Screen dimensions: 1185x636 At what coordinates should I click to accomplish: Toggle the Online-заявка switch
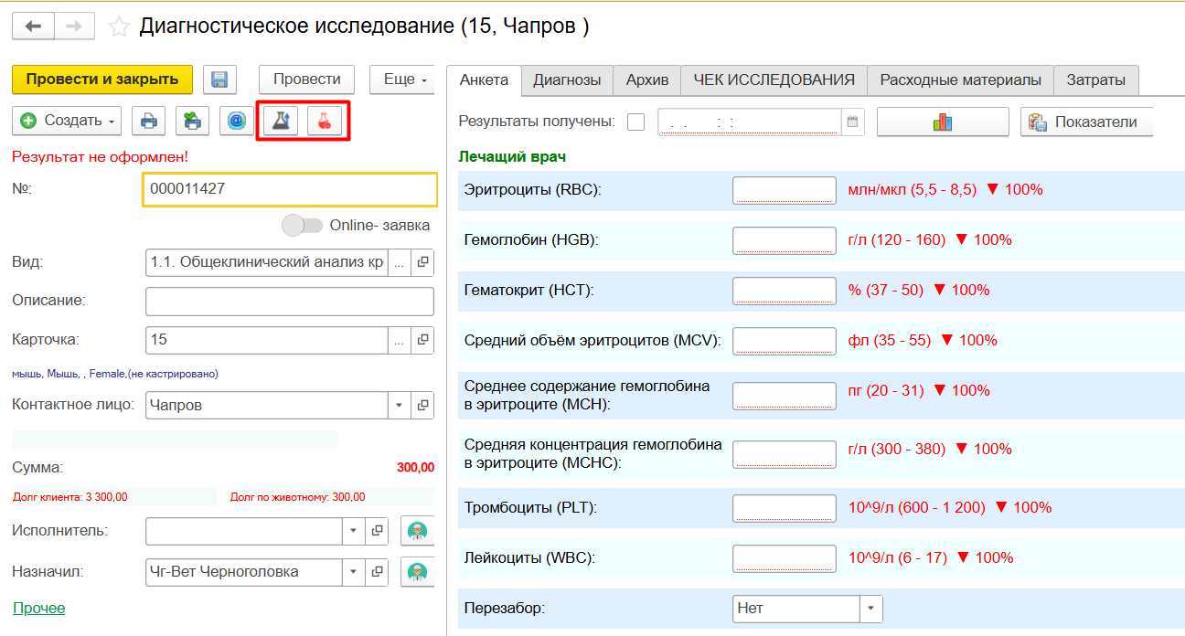303,225
